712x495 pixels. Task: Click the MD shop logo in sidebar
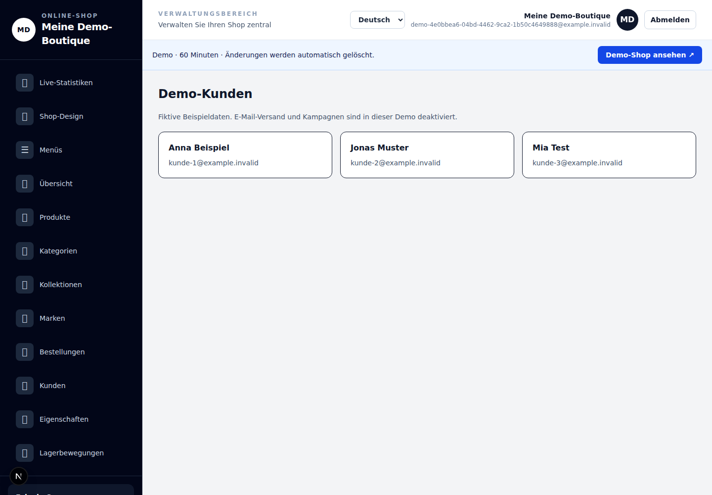pos(24,30)
